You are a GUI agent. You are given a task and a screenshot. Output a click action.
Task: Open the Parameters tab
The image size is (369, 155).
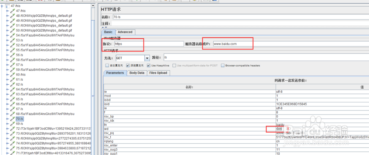[x=115, y=73]
